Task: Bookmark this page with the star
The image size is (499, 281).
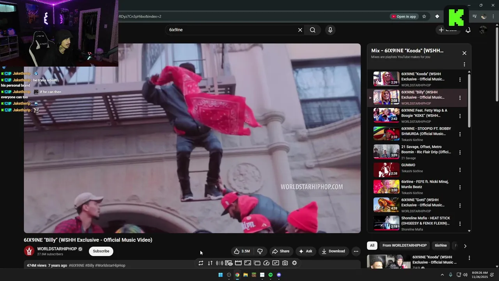Action: click(x=424, y=16)
